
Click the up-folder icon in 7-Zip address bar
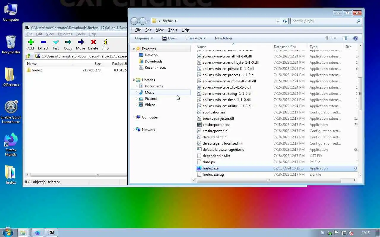pos(28,56)
